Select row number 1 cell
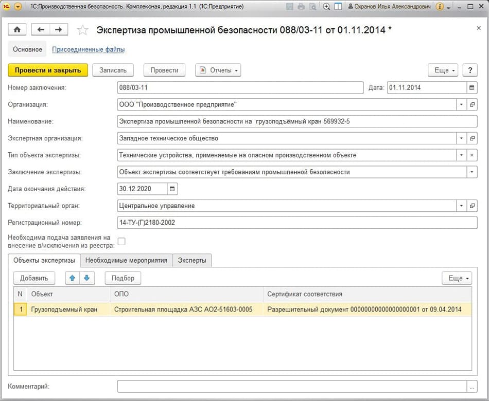The height and width of the screenshot is (401, 489). point(21,309)
